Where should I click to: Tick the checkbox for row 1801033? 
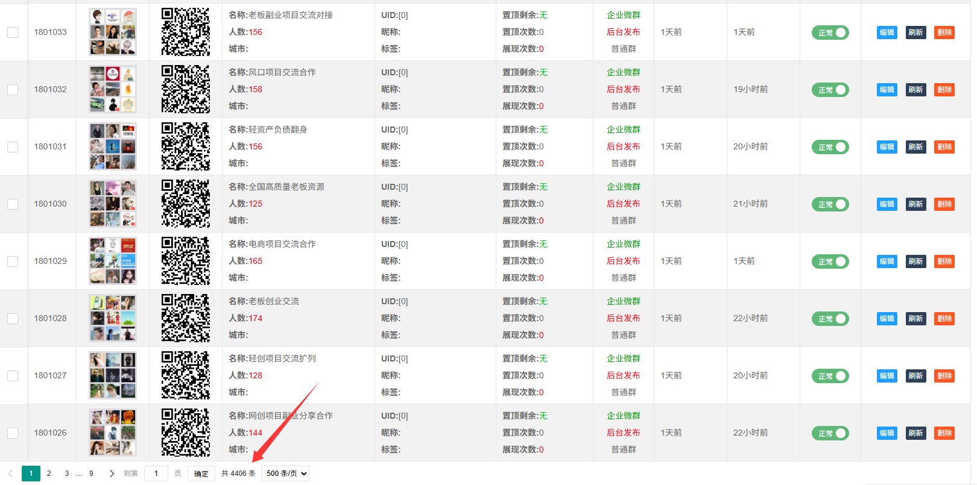tap(13, 33)
